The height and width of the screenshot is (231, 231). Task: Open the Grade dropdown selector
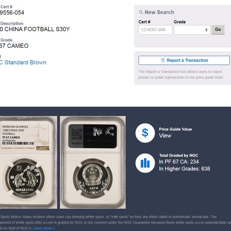(192, 30)
